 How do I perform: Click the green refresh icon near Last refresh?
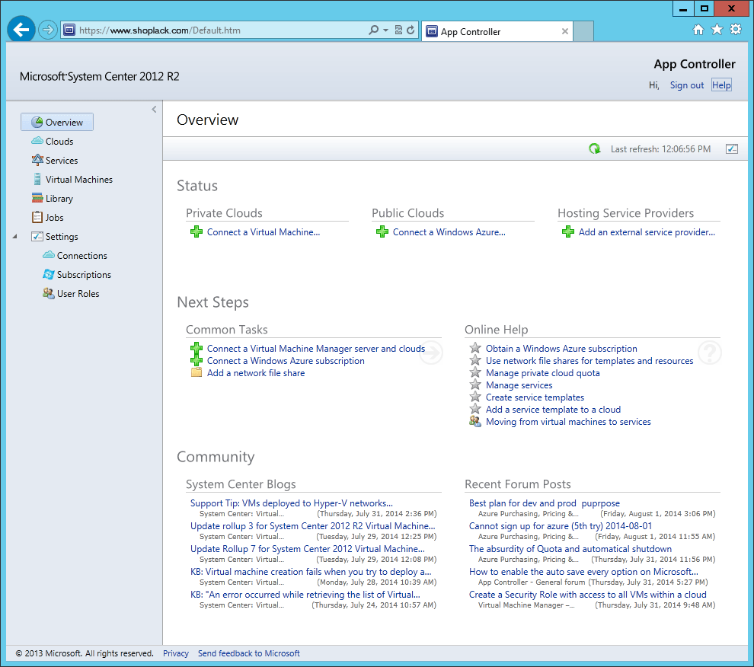coord(595,149)
